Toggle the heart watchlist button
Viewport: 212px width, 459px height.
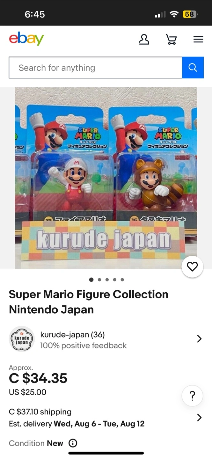(x=192, y=266)
